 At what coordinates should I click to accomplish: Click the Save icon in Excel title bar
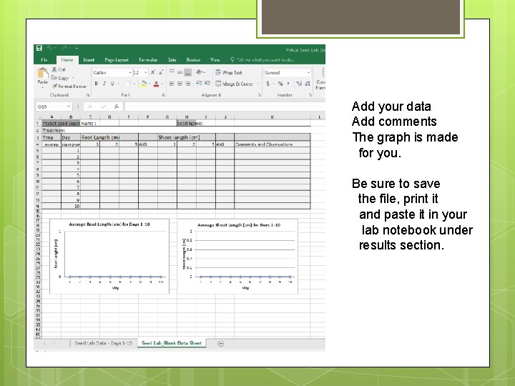[x=39, y=49]
